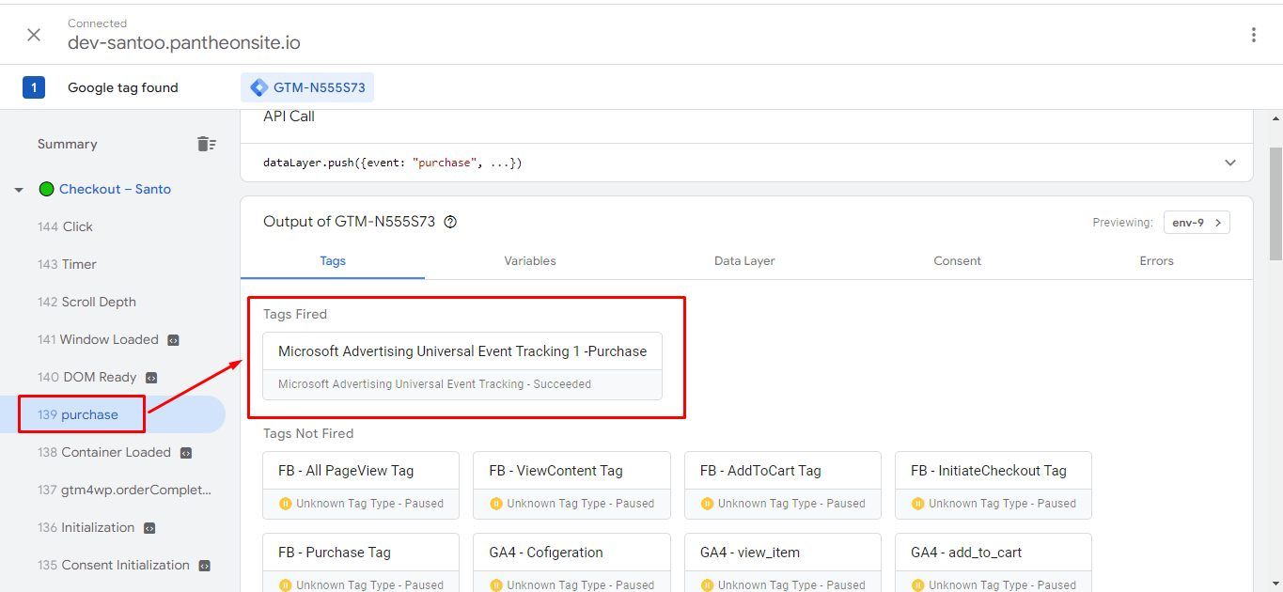1283x592 pixels.
Task: Select the Summary entry in sidebar
Action: pyautogui.click(x=68, y=144)
